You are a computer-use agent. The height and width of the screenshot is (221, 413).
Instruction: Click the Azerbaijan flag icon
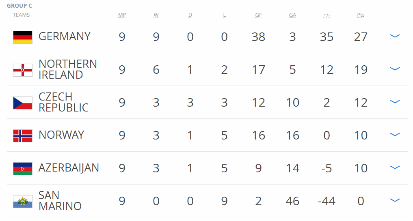23,168
